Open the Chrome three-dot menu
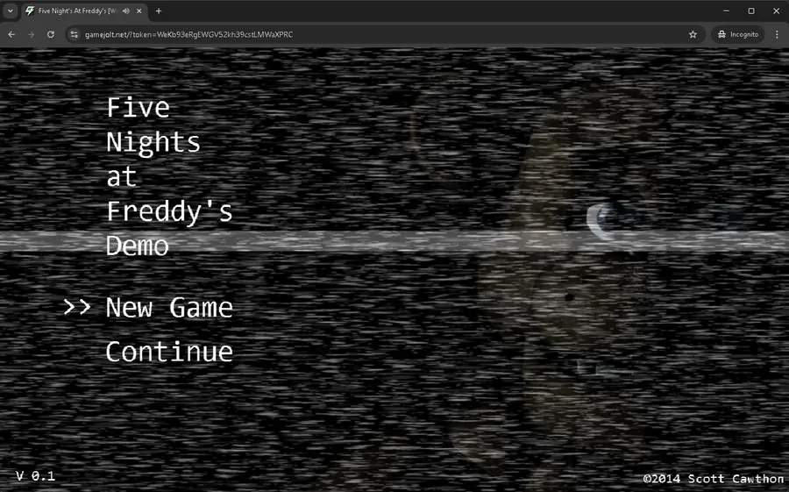The width and height of the screenshot is (789, 492). click(777, 34)
